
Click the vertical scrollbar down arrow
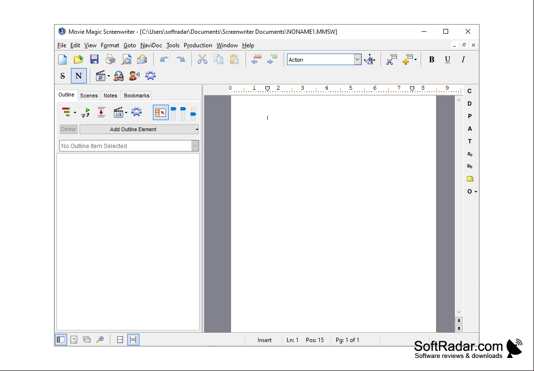point(459,312)
